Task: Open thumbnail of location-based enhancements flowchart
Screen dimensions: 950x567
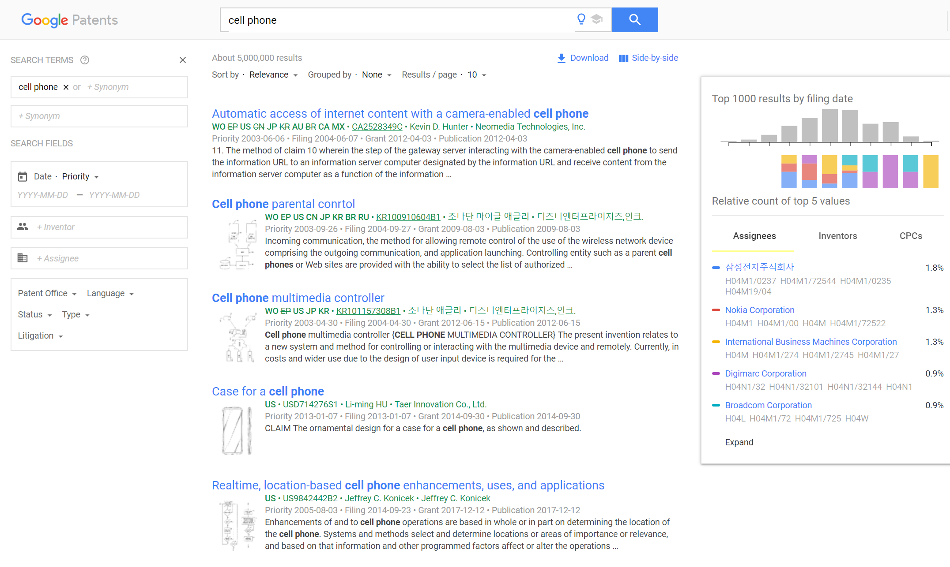Action: (238, 525)
